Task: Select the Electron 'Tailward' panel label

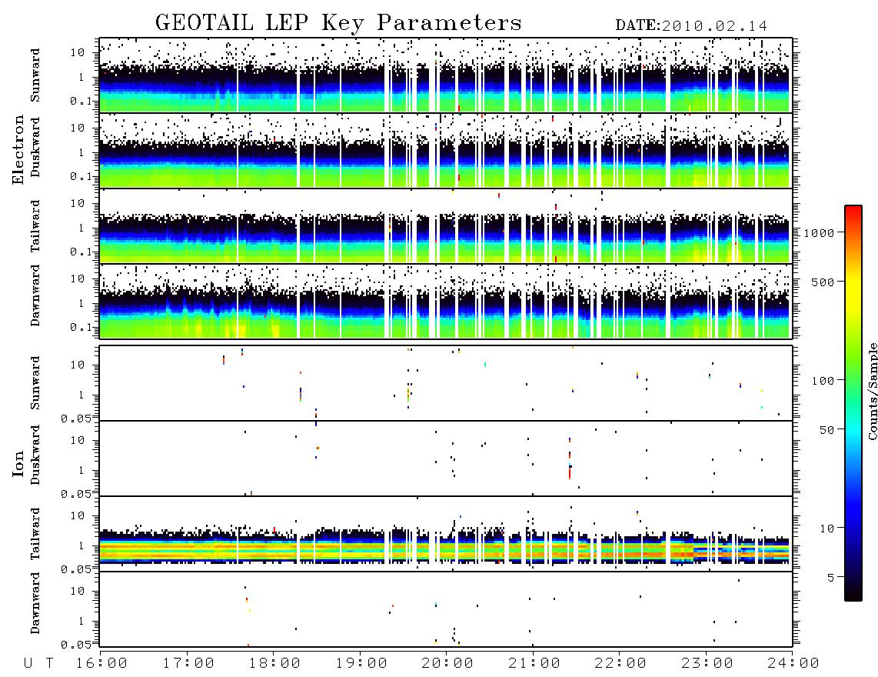Action: pos(35,226)
